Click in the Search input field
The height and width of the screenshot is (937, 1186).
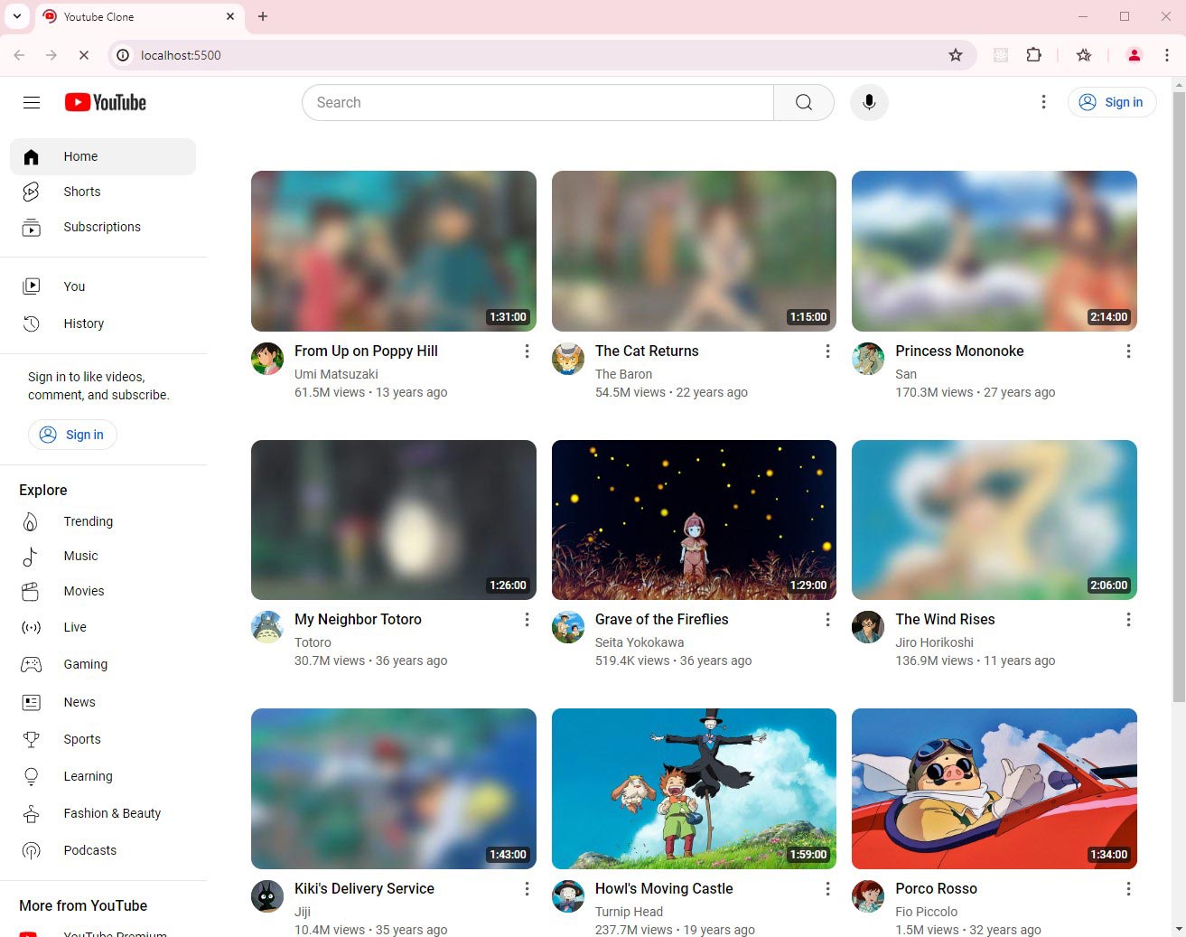(537, 102)
